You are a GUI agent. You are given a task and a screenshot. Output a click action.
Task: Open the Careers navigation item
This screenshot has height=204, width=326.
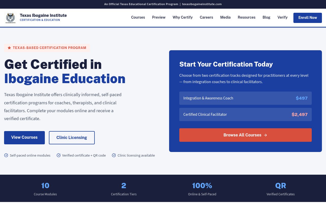pyautogui.click(x=206, y=17)
